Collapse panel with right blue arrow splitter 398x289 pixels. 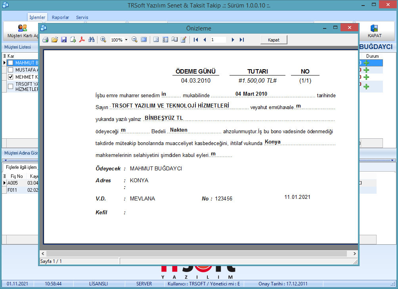pos(392,160)
